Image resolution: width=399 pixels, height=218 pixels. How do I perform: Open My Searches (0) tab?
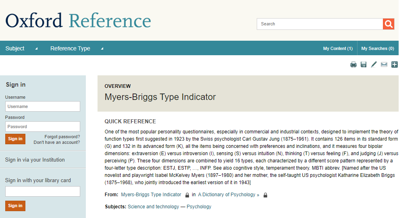point(378,48)
